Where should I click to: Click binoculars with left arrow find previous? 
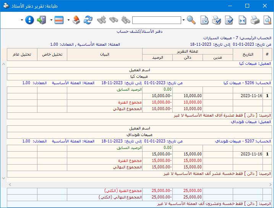click(126, 20)
